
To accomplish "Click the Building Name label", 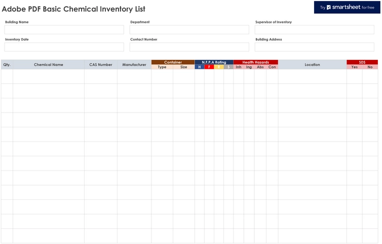I will [x=17, y=22].
